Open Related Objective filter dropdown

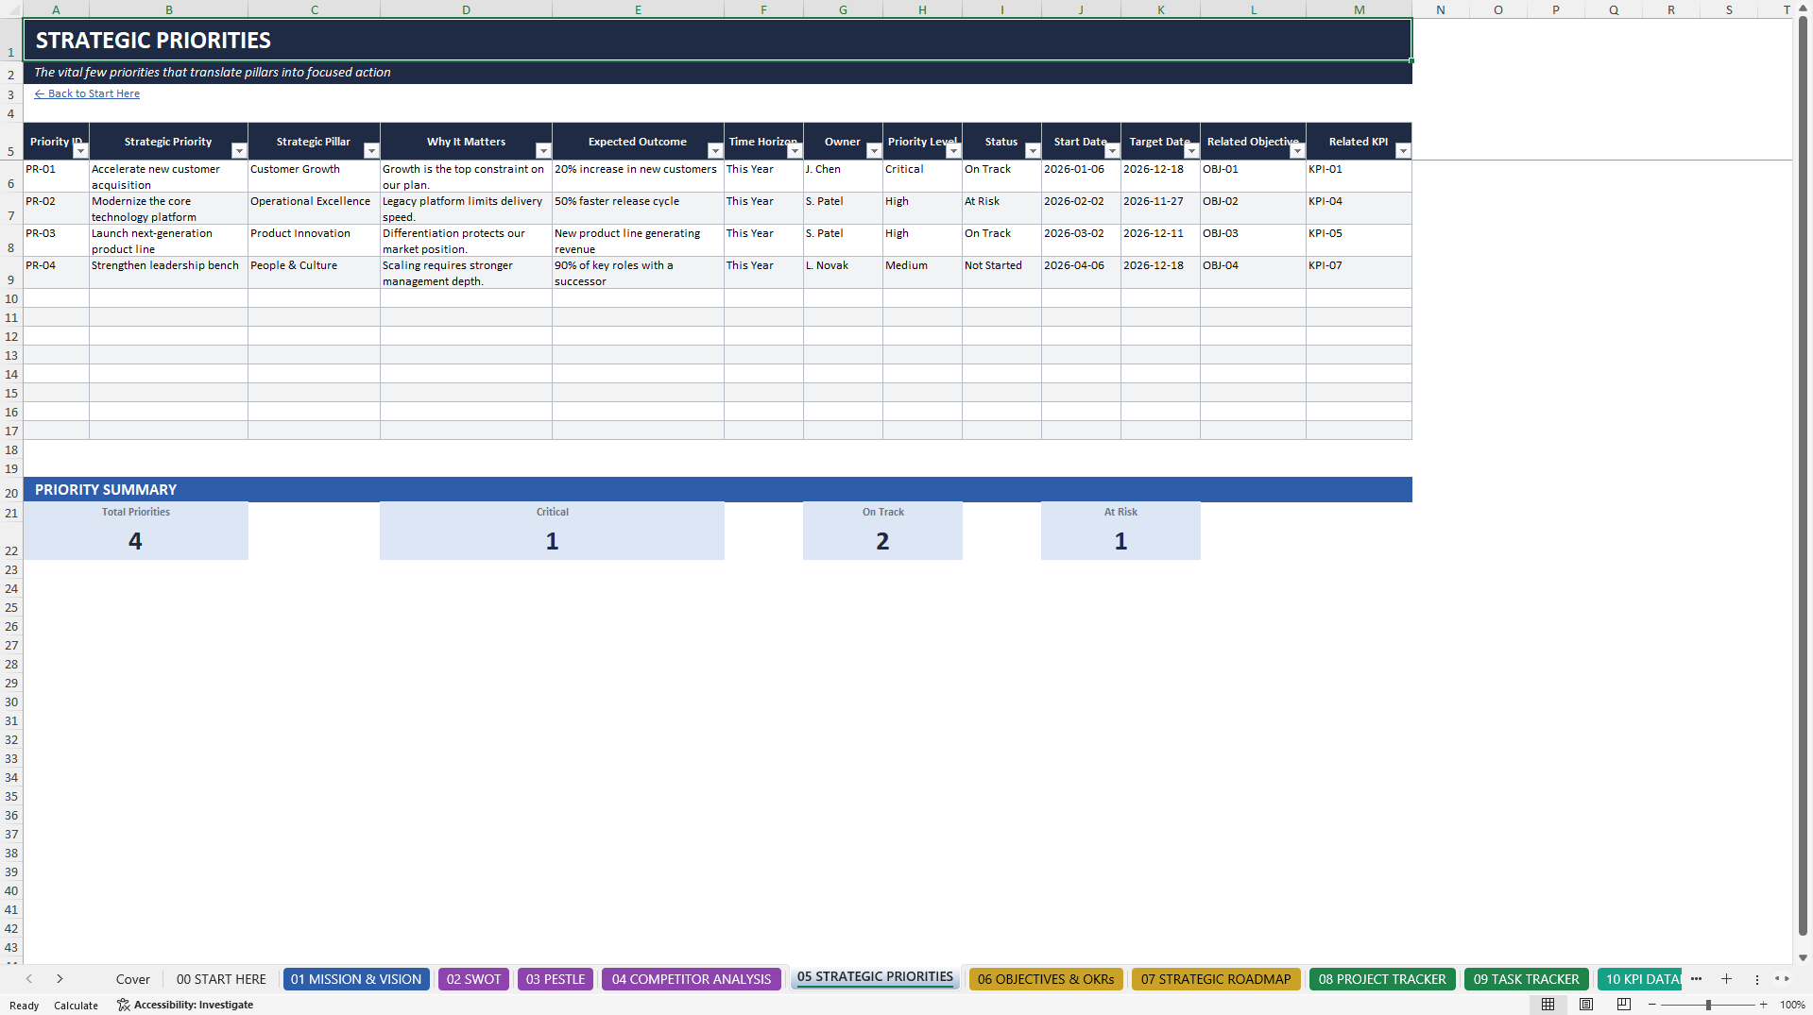tap(1297, 151)
